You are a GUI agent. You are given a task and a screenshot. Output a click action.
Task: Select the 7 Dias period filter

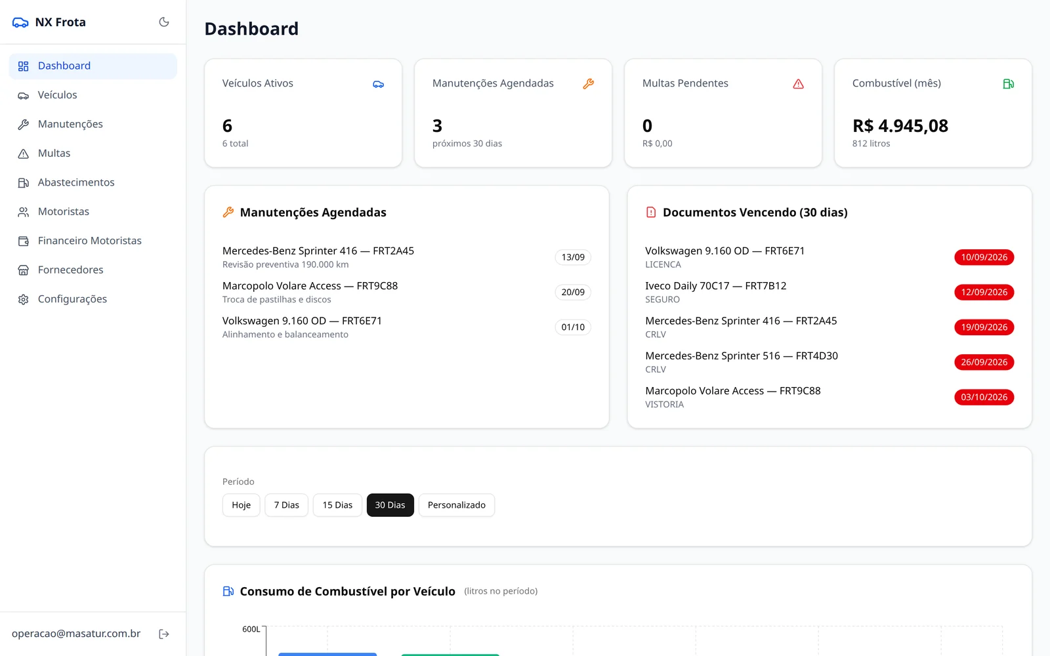(x=287, y=505)
